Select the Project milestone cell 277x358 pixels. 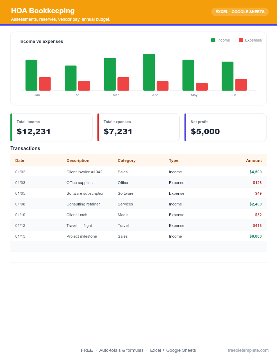(82, 236)
